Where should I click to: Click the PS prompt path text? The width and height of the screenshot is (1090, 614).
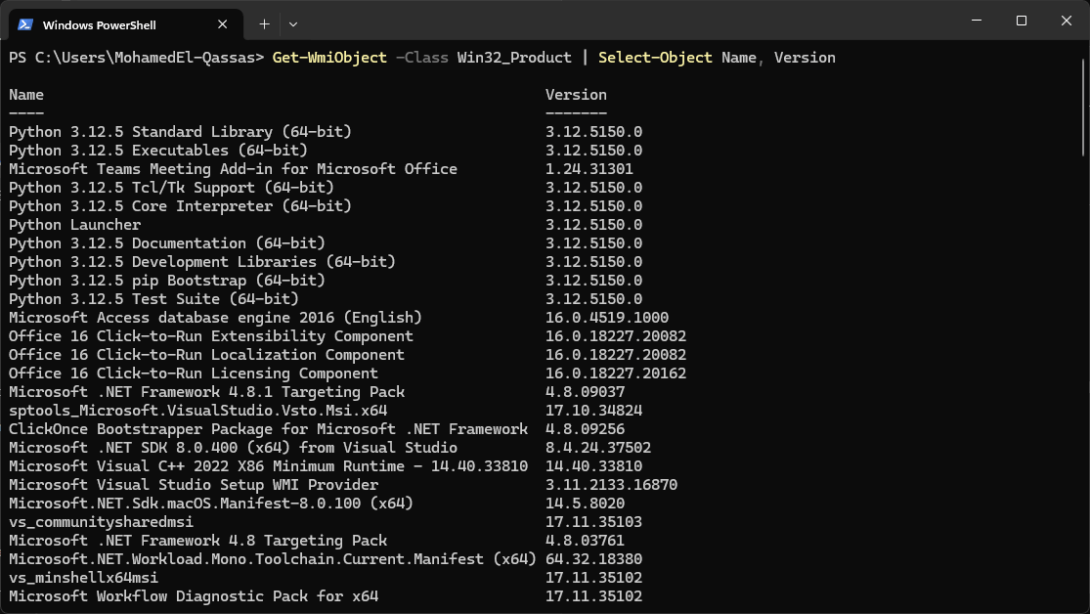pyautogui.click(x=136, y=58)
